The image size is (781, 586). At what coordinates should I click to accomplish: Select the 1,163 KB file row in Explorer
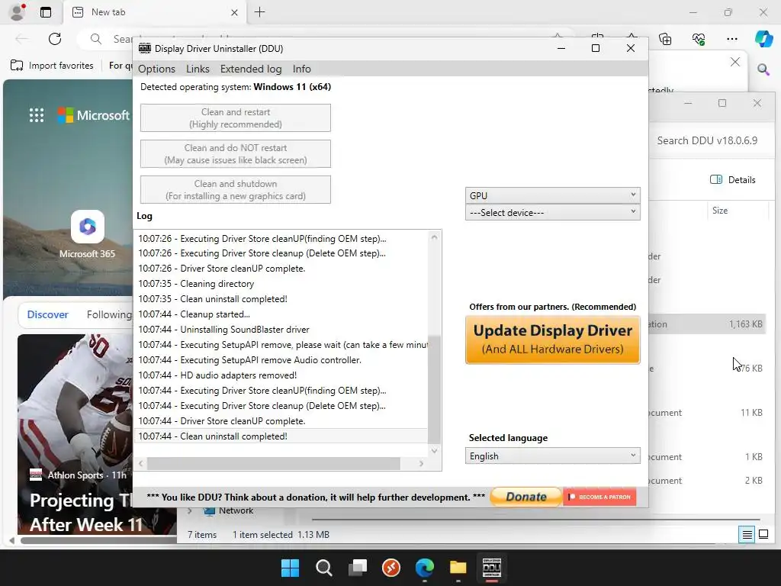(707, 324)
